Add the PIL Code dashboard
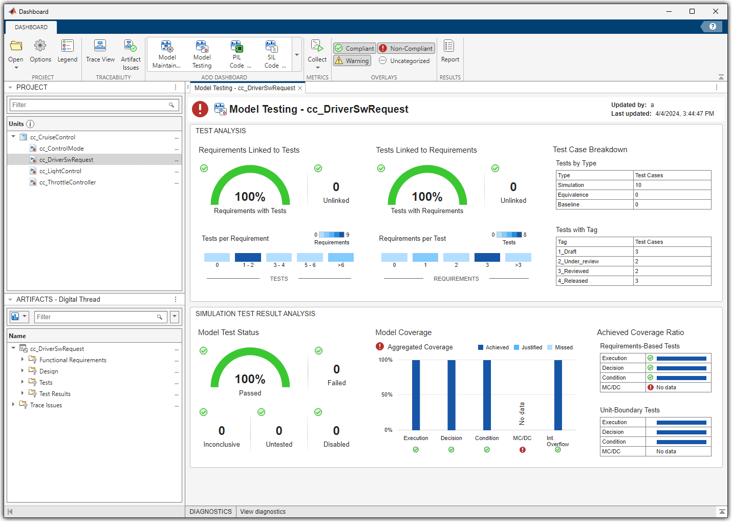Viewport: 732px width, 522px height. coord(237,54)
